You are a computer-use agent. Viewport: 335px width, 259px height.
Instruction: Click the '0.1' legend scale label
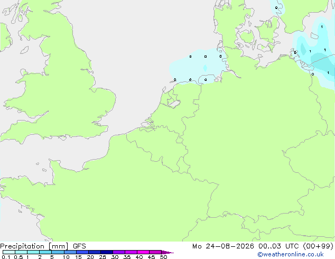6,257
